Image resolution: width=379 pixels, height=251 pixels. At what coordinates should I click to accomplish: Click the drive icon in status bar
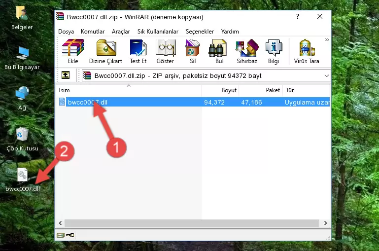point(61,235)
